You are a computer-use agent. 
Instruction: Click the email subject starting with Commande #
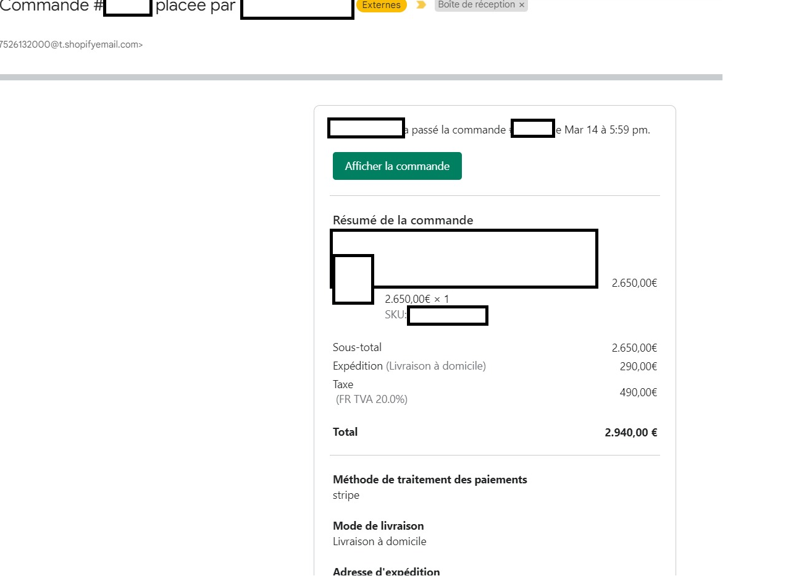coord(117,6)
